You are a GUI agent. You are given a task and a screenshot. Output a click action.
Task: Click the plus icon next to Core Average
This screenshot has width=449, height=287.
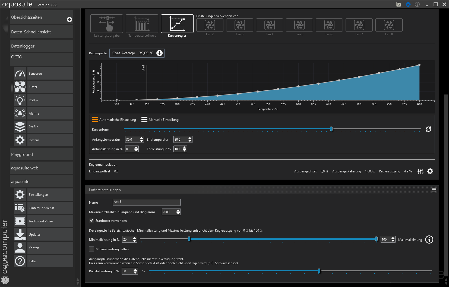pos(160,53)
